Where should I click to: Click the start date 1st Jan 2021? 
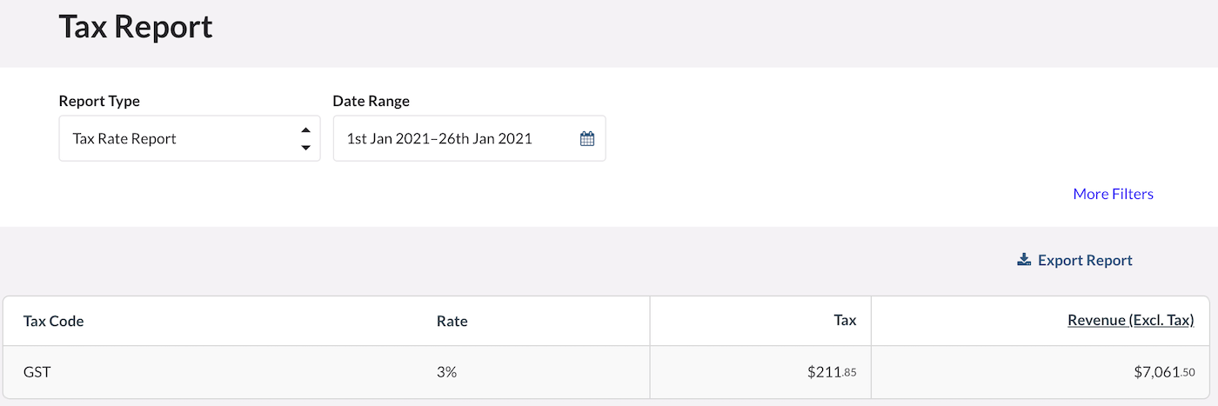tap(391, 138)
